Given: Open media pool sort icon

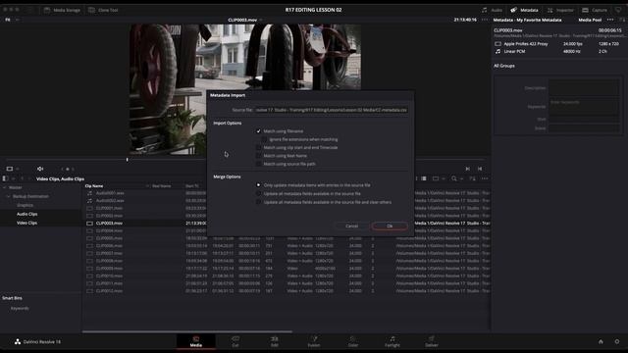Looking at the screenshot, I should pyautogui.click(x=472, y=178).
